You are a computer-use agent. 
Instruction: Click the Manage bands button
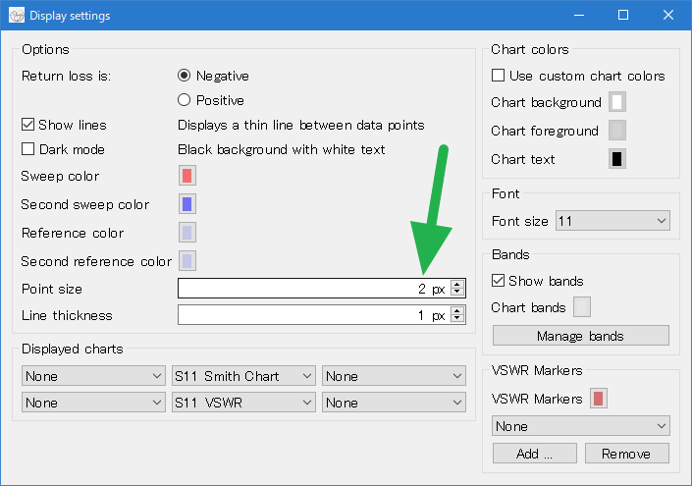point(581,336)
